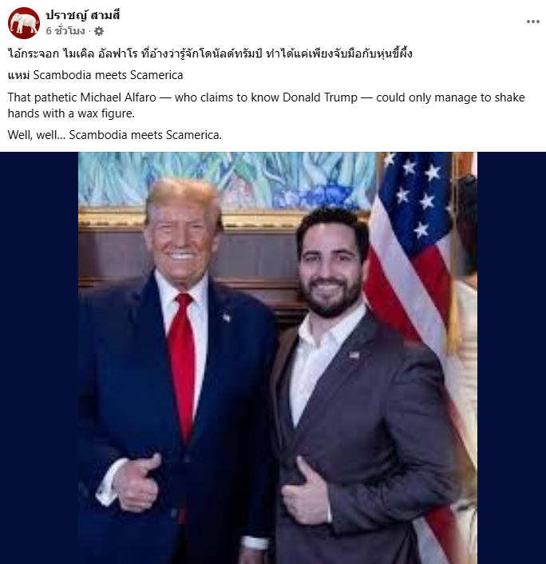Open the posted photo in viewer
Viewport: 546px width, 564px height.
(x=278, y=358)
